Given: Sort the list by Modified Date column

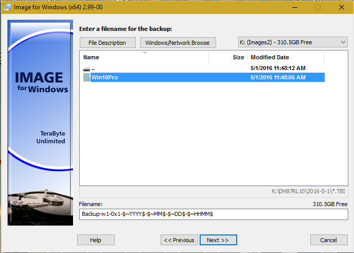Looking at the screenshot, I should [286, 57].
